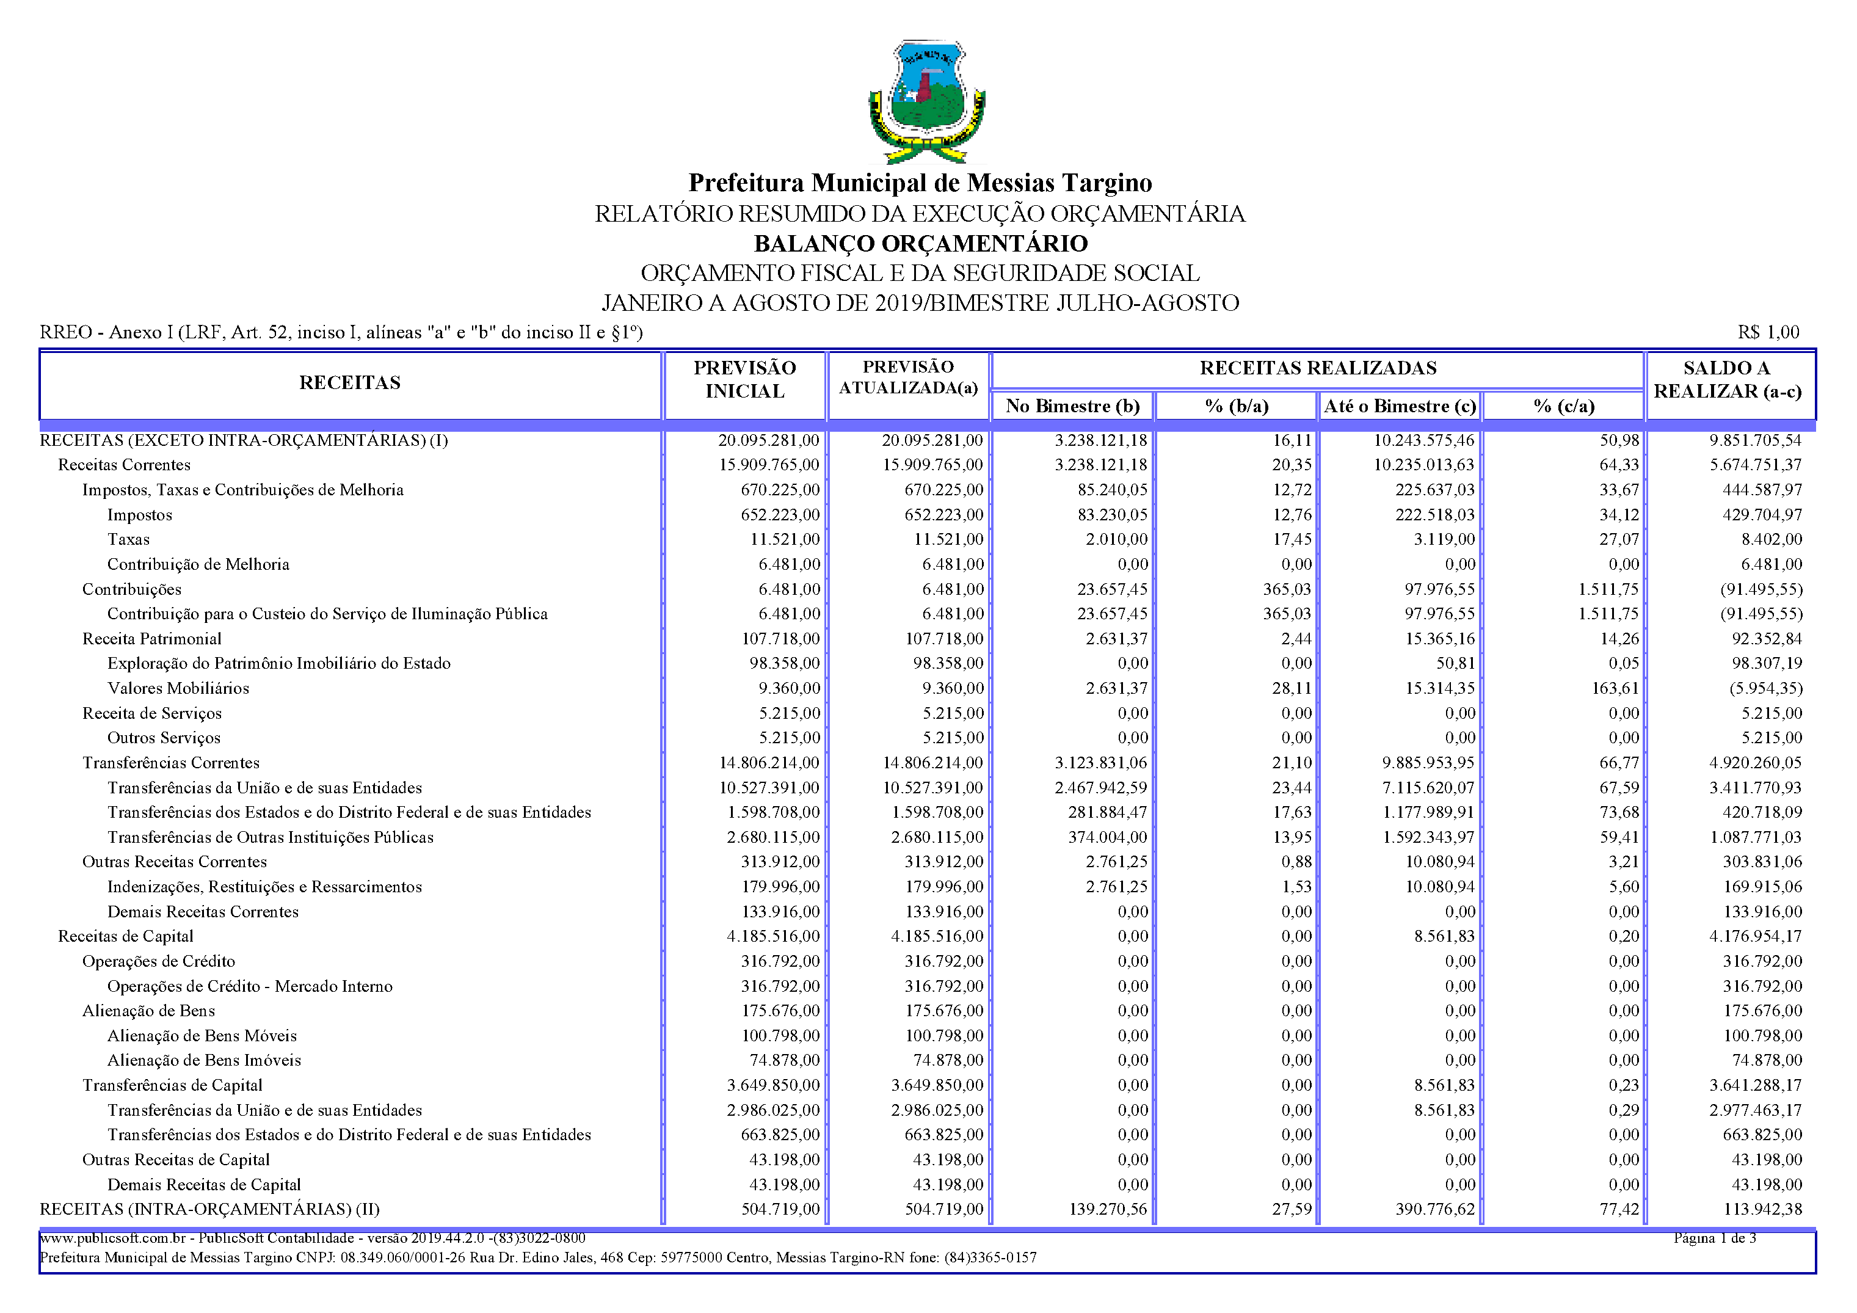Select the Transferências Correntes row label
The image size is (1857, 1313).
point(170,763)
